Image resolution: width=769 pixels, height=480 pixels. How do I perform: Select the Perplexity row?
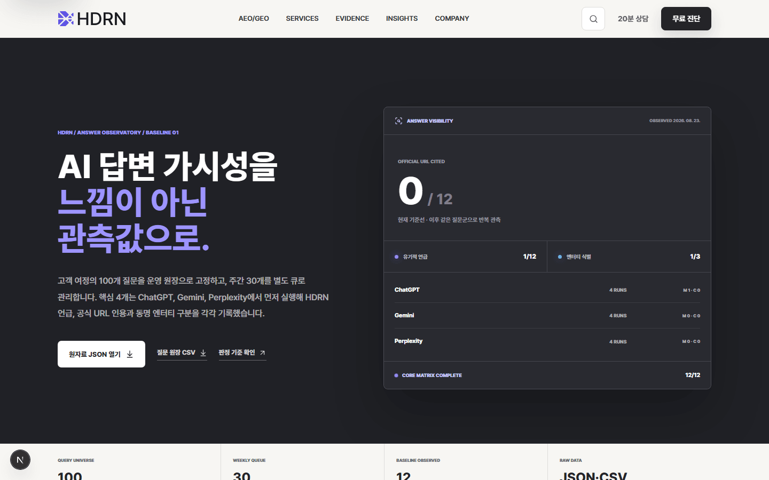547,341
